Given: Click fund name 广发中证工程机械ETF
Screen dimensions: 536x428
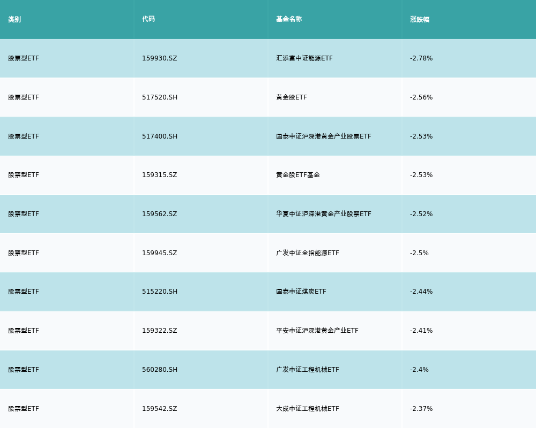Looking at the screenshot, I should [307, 370].
